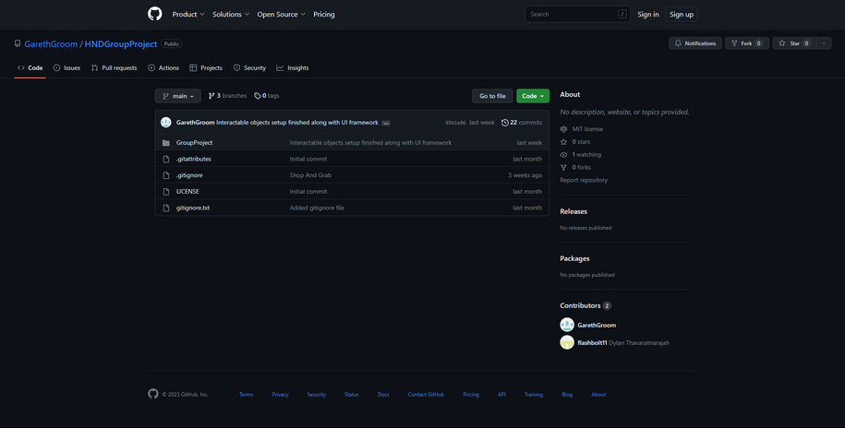
Task: Open HNDGroupProject repository link
Action: [x=121, y=44]
